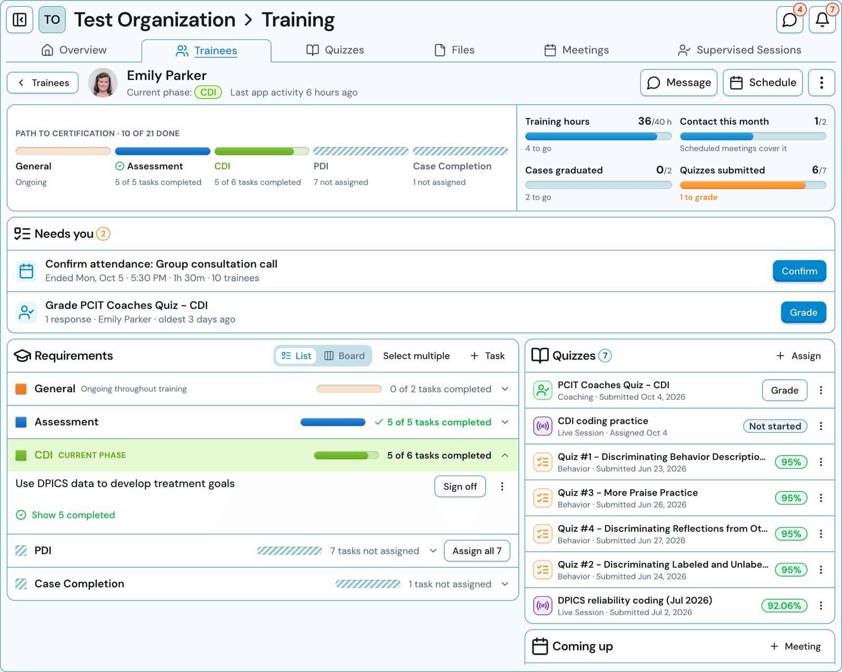Click the blue Grade button in Needs you
Image resolution: width=842 pixels, height=672 pixels.
click(x=804, y=312)
